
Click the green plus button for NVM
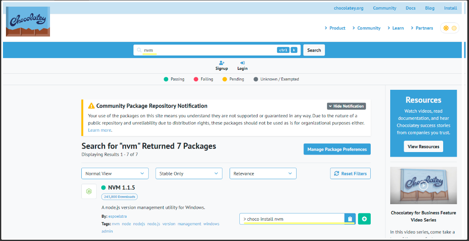click(x=364, y=219)
